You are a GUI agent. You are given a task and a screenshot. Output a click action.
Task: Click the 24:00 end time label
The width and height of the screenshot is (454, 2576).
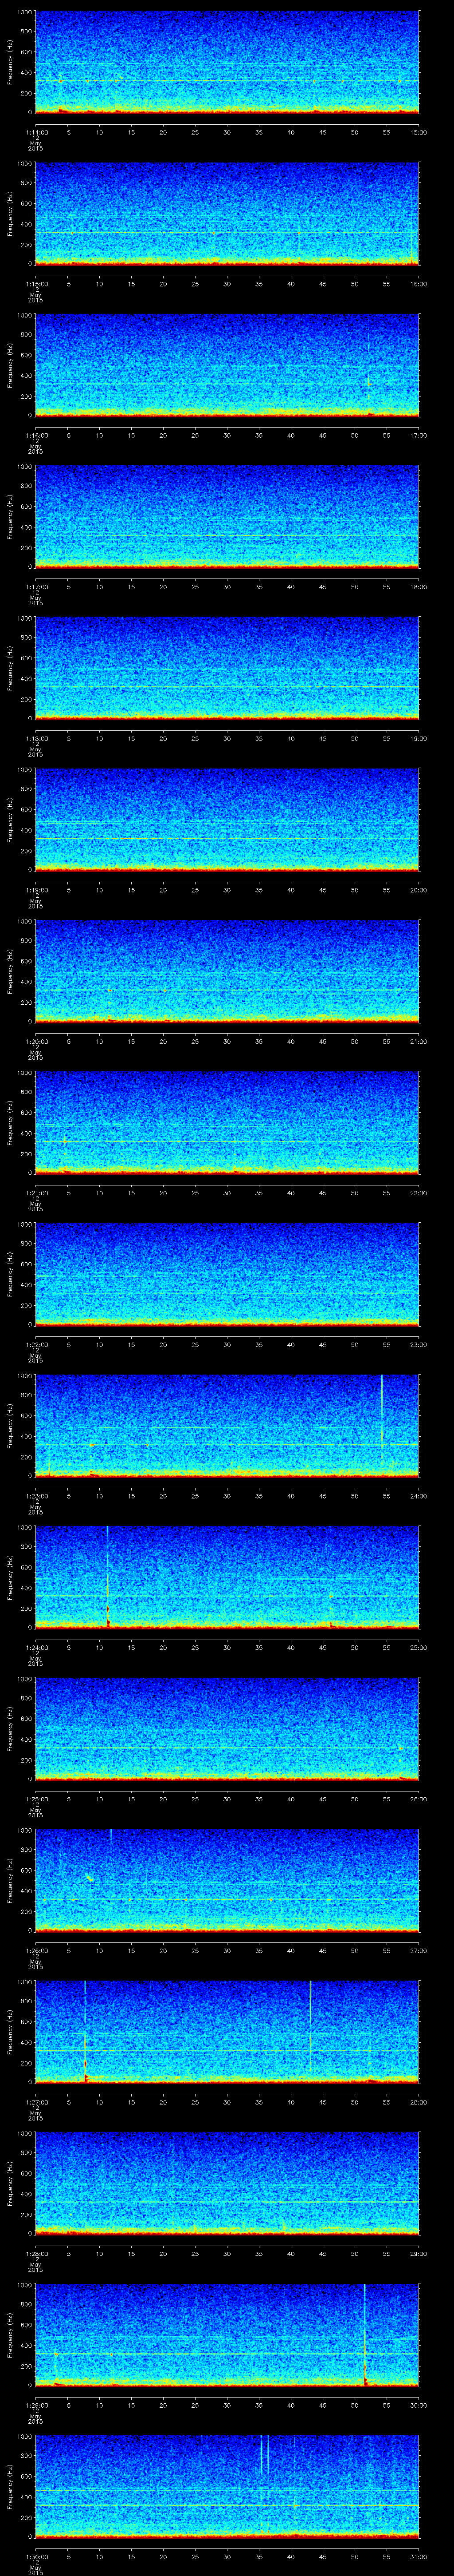tap(419, 1496)
